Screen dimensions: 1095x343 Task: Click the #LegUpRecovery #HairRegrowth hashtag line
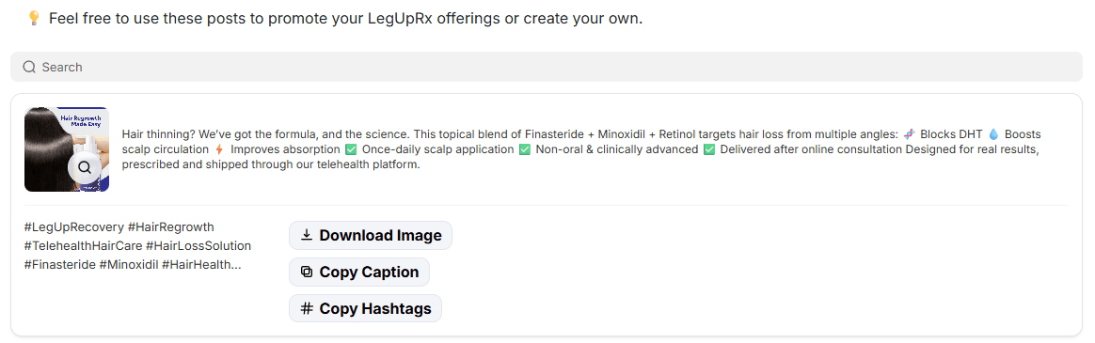tap(119, 227)
